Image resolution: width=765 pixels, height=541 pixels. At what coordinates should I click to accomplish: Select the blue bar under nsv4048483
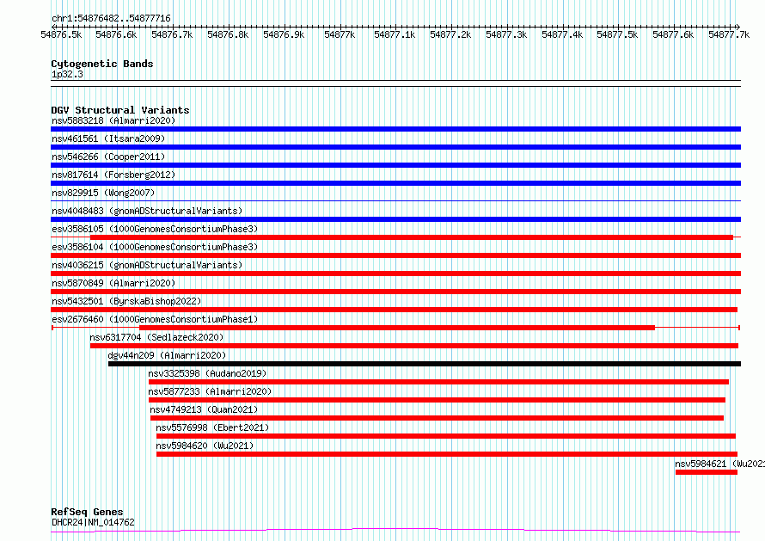395,219
